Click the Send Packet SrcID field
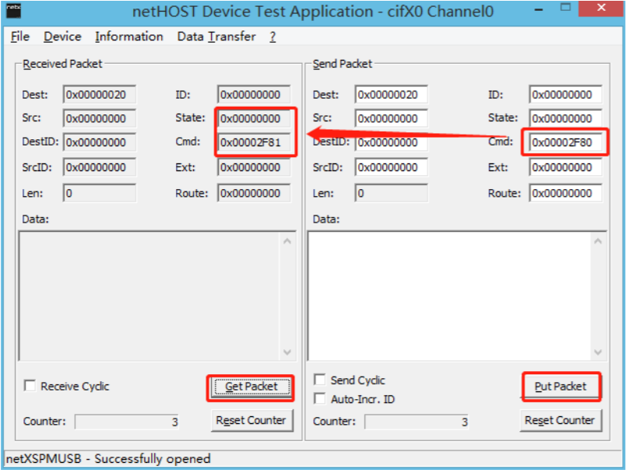 tap(391, 167)
